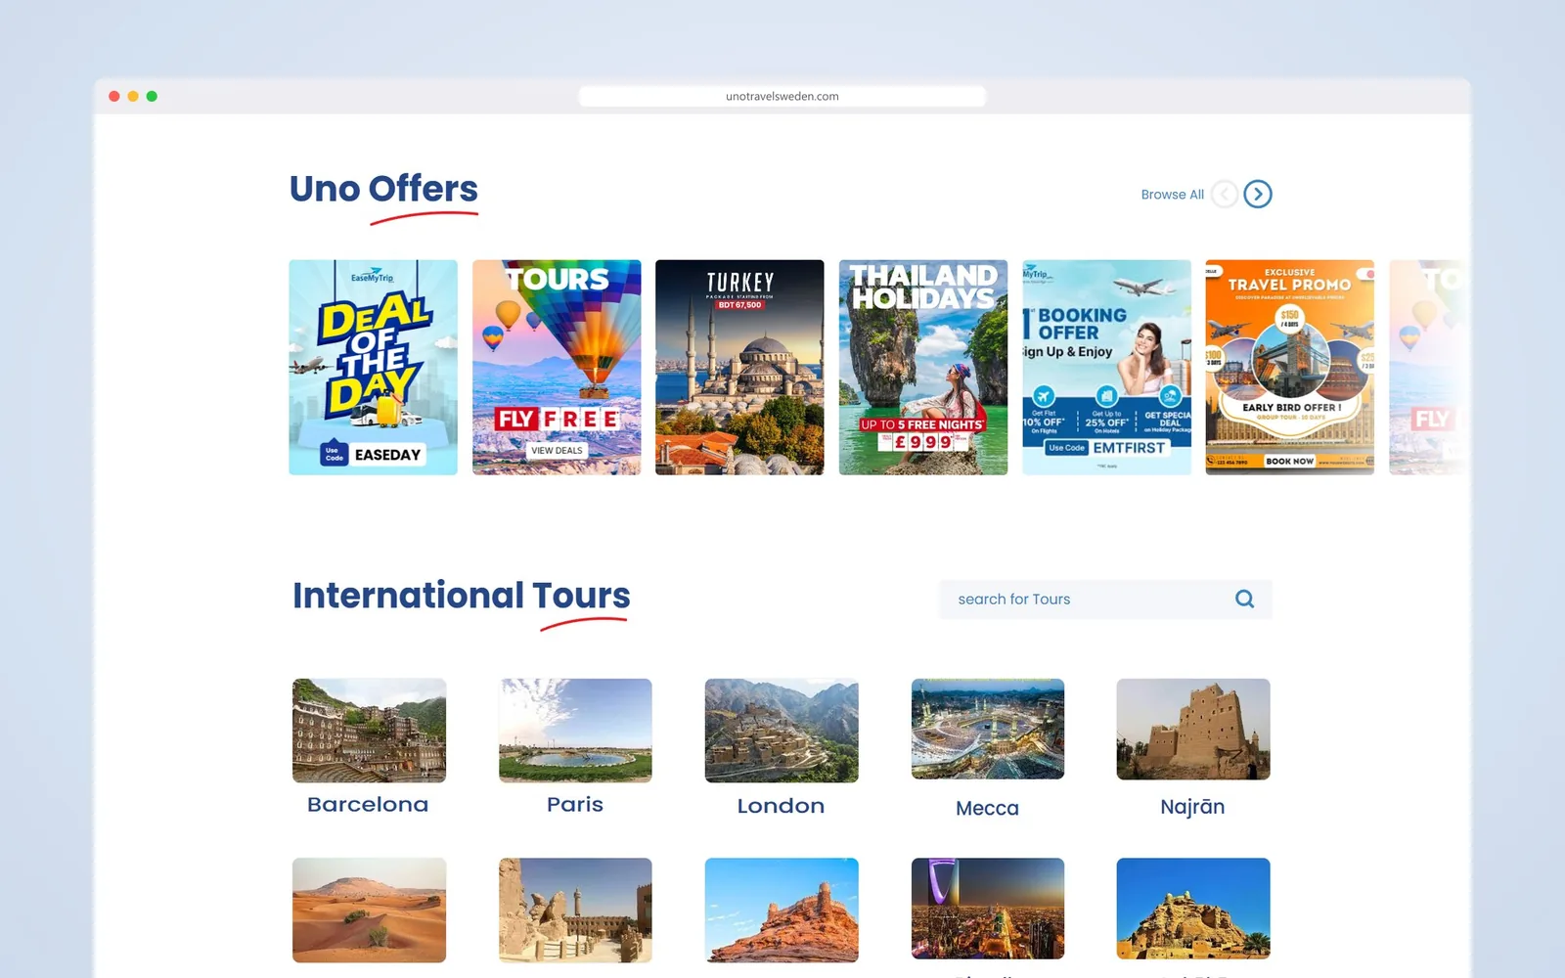Open the Deal of the Day offer card
The image size is (1565, 978).
pyautogui.click(x=373, y=368)
